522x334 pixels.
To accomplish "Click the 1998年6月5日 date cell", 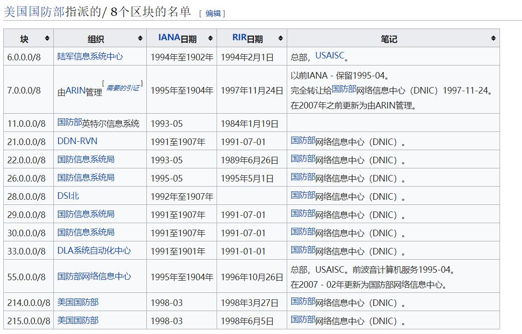I will (x=252, y=320).
